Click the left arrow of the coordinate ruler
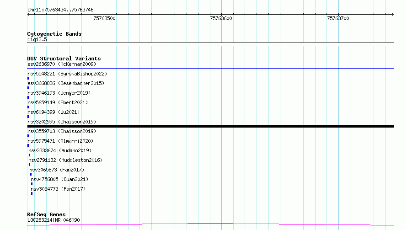The height and width of the screenshot is (230, 407). click(28, 14)
